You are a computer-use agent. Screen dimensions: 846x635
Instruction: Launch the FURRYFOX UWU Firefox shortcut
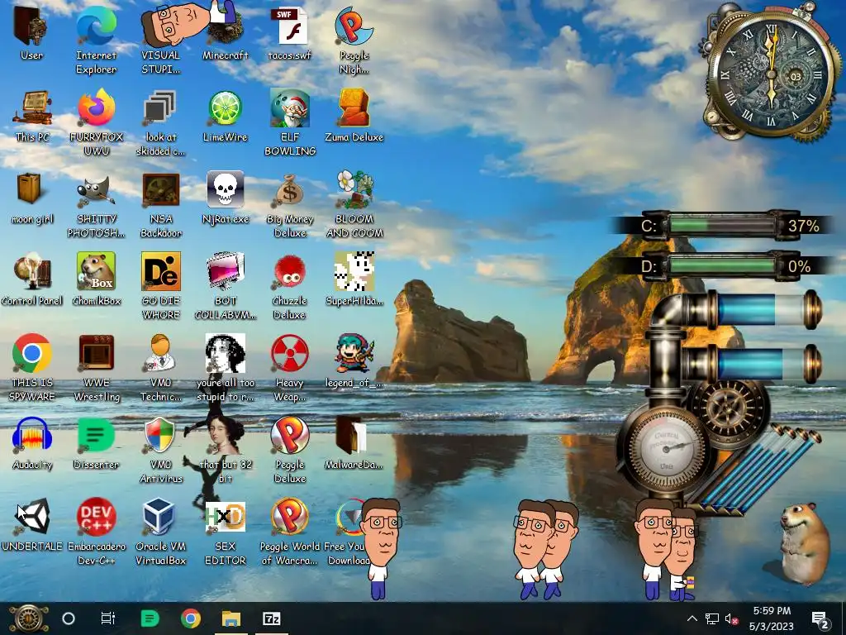(96, 122)
